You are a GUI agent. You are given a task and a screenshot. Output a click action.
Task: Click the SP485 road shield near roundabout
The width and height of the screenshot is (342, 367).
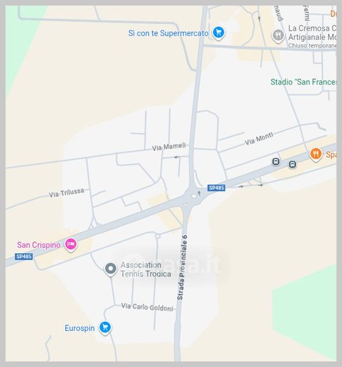tap(216, 188)
